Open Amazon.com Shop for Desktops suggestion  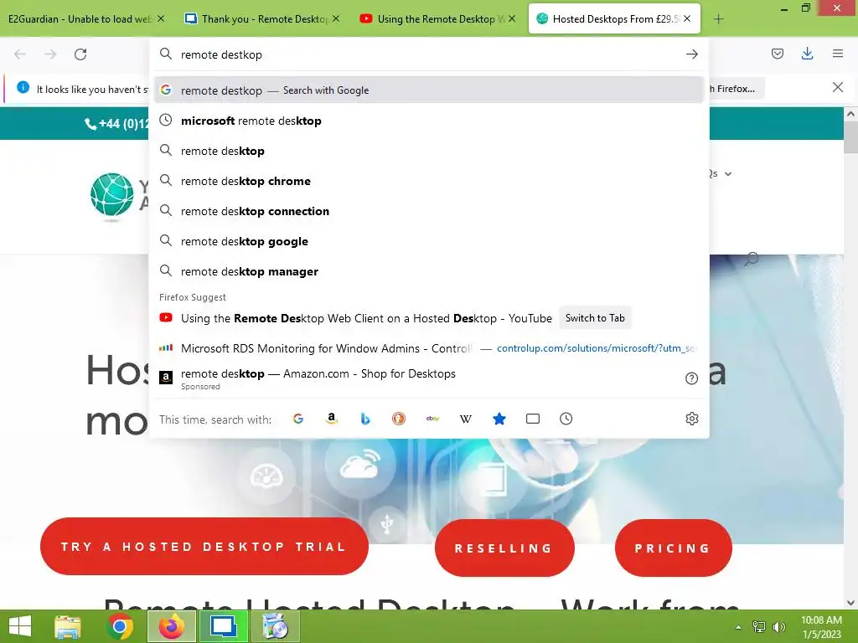tap(428, 378)
